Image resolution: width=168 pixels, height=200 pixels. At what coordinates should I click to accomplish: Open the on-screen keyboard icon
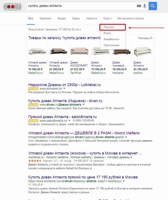[139, 6]
